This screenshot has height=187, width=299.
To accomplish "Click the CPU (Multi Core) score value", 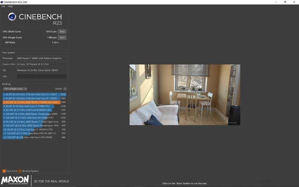I will (x=51, y=31).
